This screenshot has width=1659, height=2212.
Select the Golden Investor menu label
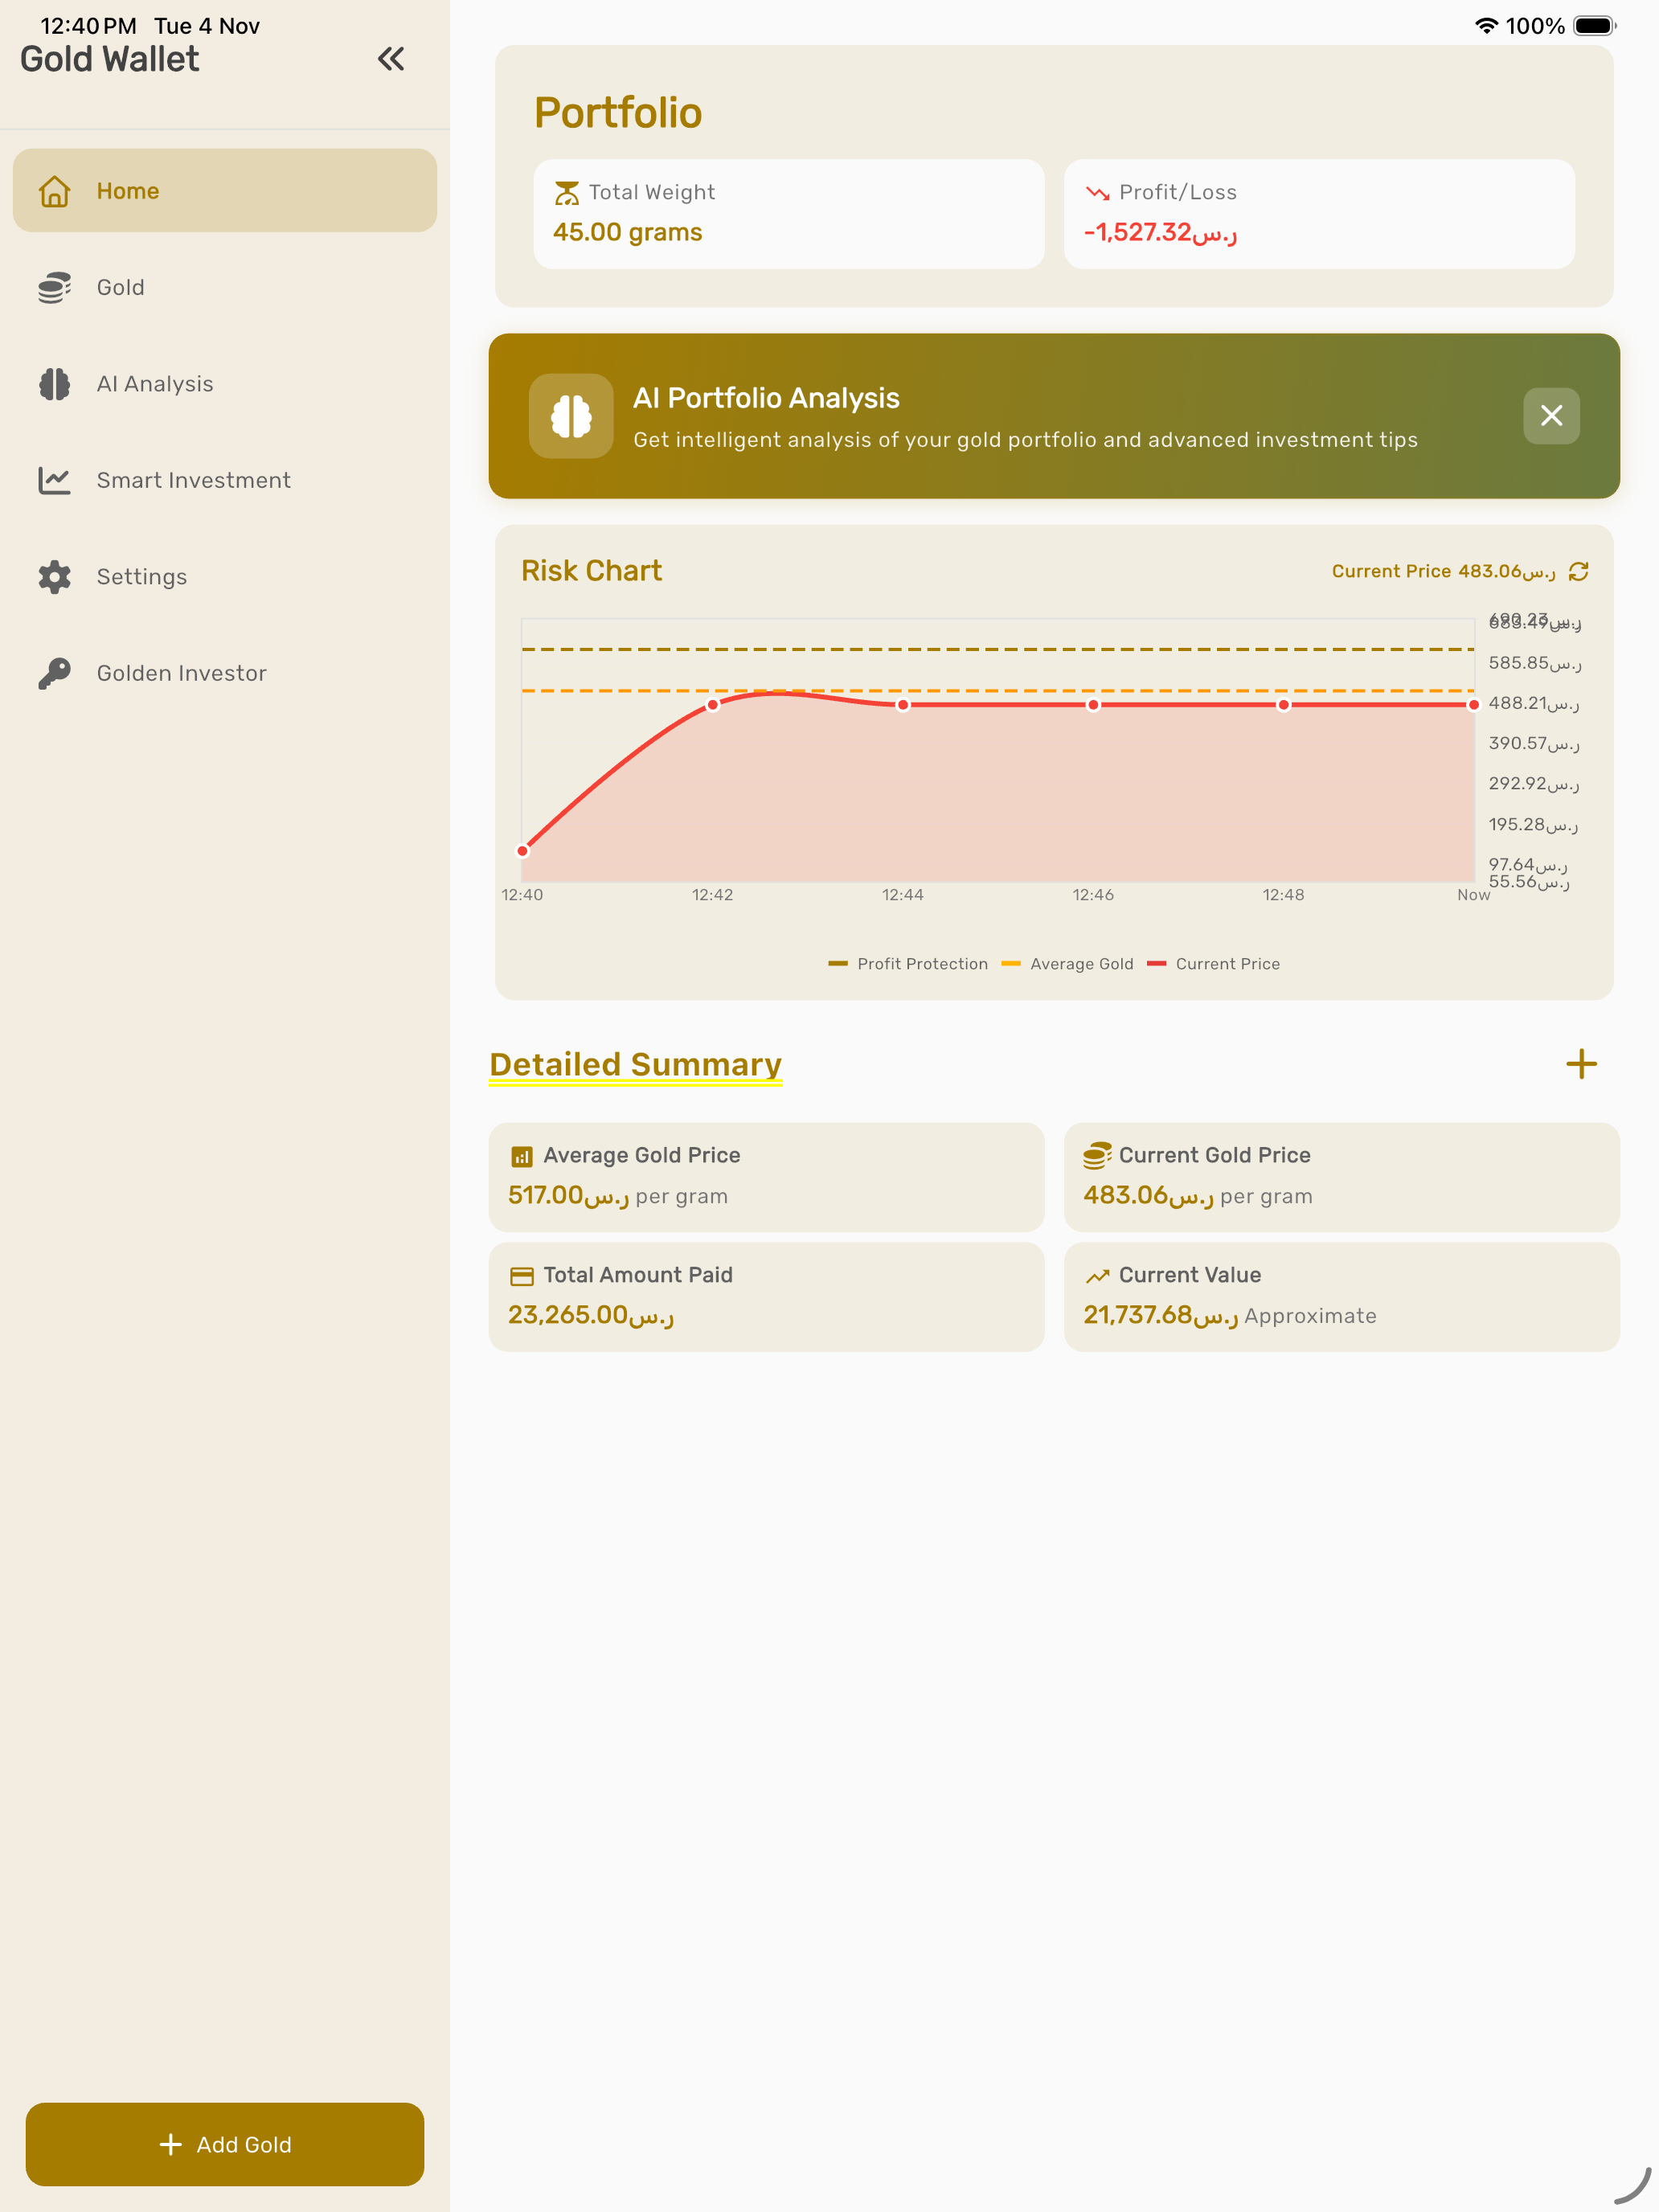coord(181,673)
